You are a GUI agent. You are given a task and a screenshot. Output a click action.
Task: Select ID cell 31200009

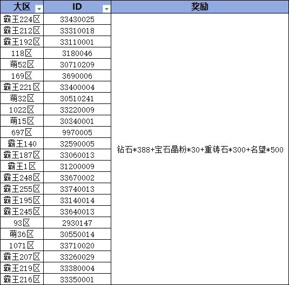pyautogui.click(x=77, y=166)
